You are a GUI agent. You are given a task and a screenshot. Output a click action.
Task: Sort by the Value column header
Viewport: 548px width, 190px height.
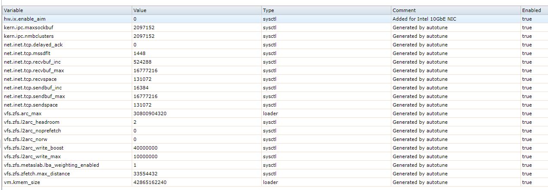coord(196,10)
